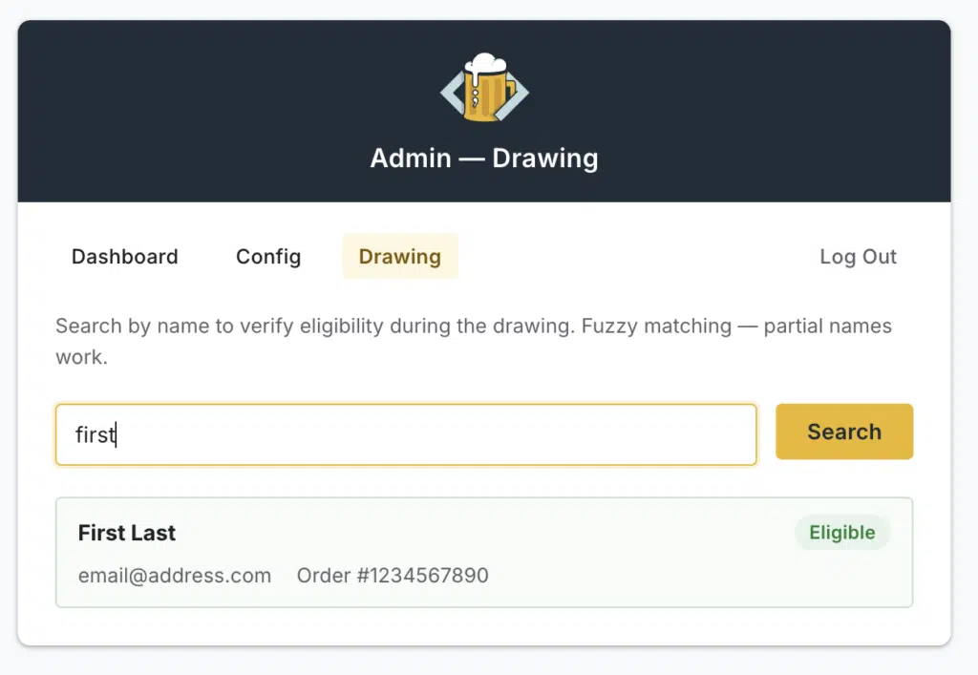Focus the name search input field

[x=406, y=434]
